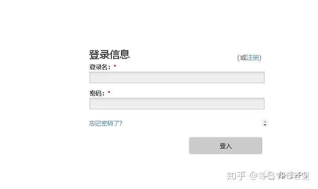
Task: Click the 登入 login button
Action: tap(226, 145)
